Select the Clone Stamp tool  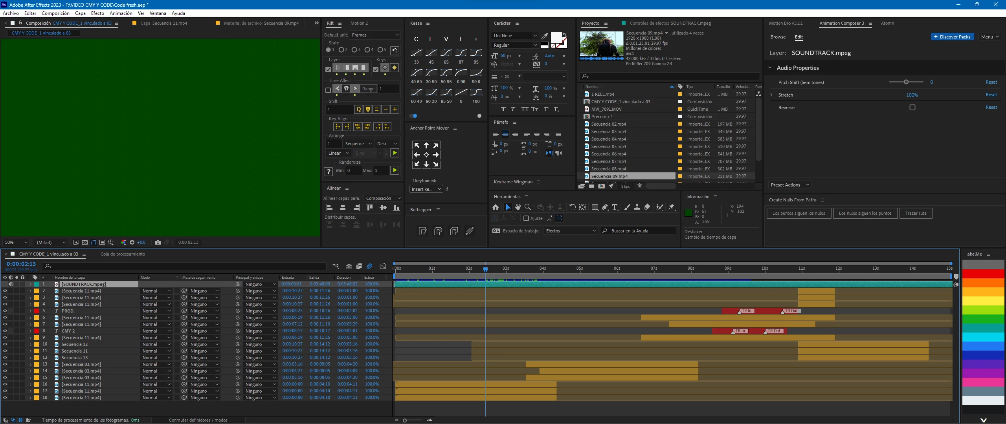(637, 207)
